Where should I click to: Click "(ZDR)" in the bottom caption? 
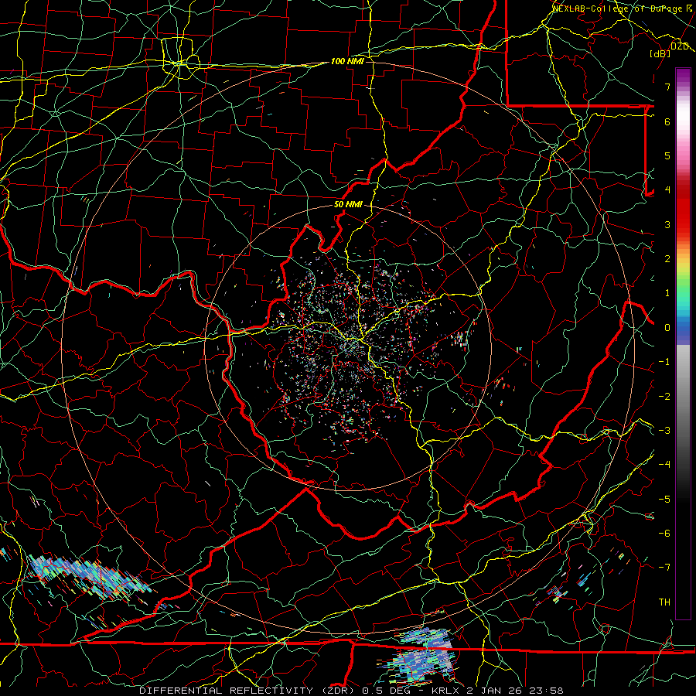[x=338, y=691]
